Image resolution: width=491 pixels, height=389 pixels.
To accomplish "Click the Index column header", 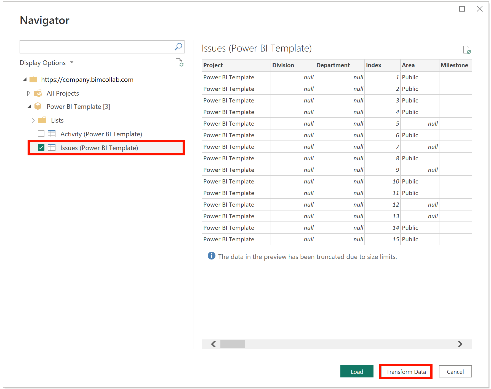I will [x=382, y=65].
